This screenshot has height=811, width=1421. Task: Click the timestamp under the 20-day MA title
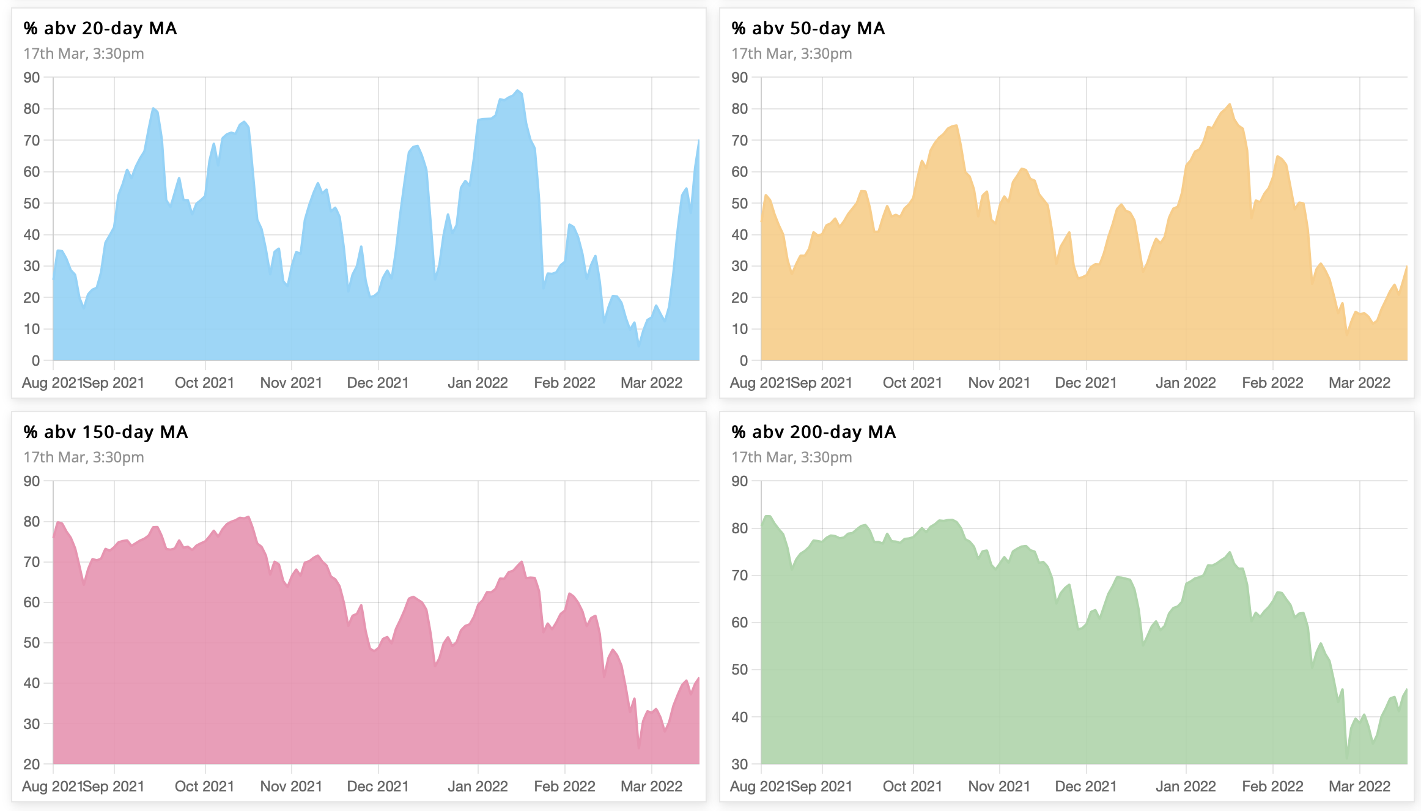tap(84, 54)
